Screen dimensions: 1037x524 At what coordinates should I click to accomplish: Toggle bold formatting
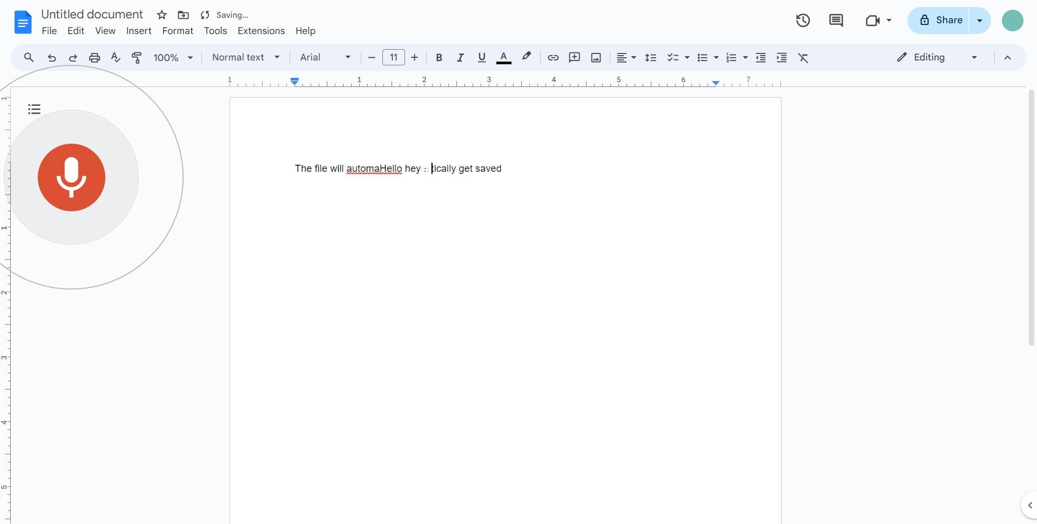(439, 57)
